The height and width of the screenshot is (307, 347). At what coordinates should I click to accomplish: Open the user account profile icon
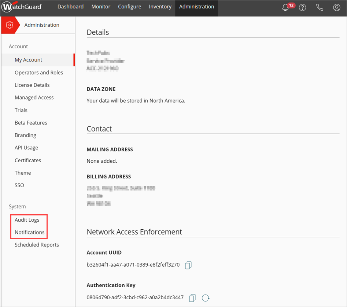click(x=336, y=7)
